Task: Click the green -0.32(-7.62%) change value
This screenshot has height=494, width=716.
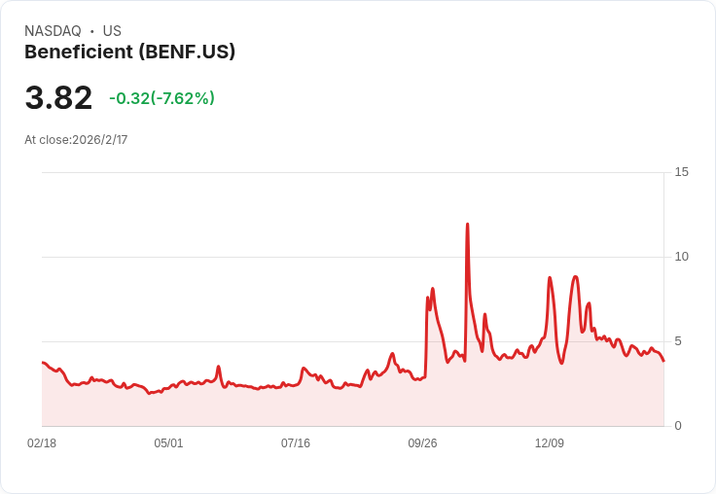Action: click(x=161, y=98)
